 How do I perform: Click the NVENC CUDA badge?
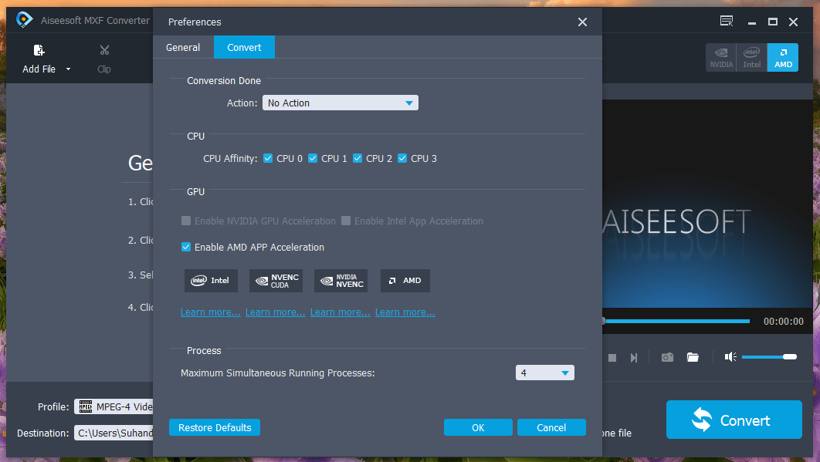click(x=276, y=281)
